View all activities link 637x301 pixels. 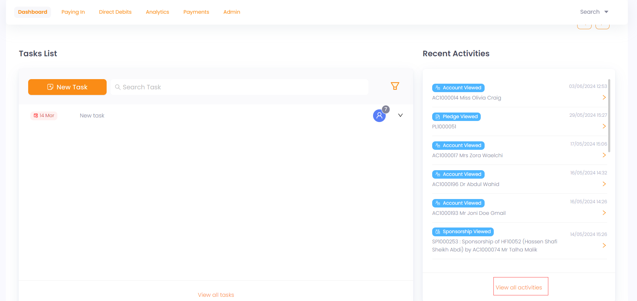pyautogui.click(x=519, y=287)
